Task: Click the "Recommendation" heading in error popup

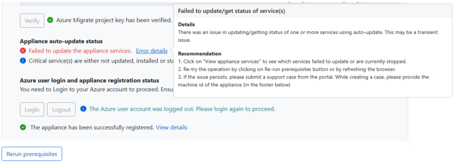Action: point(199,54)
